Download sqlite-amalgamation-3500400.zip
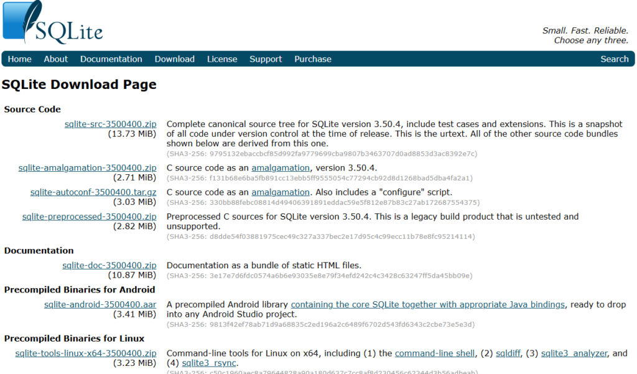The height and width of the screenshot is (374, 637). (87, 168)
